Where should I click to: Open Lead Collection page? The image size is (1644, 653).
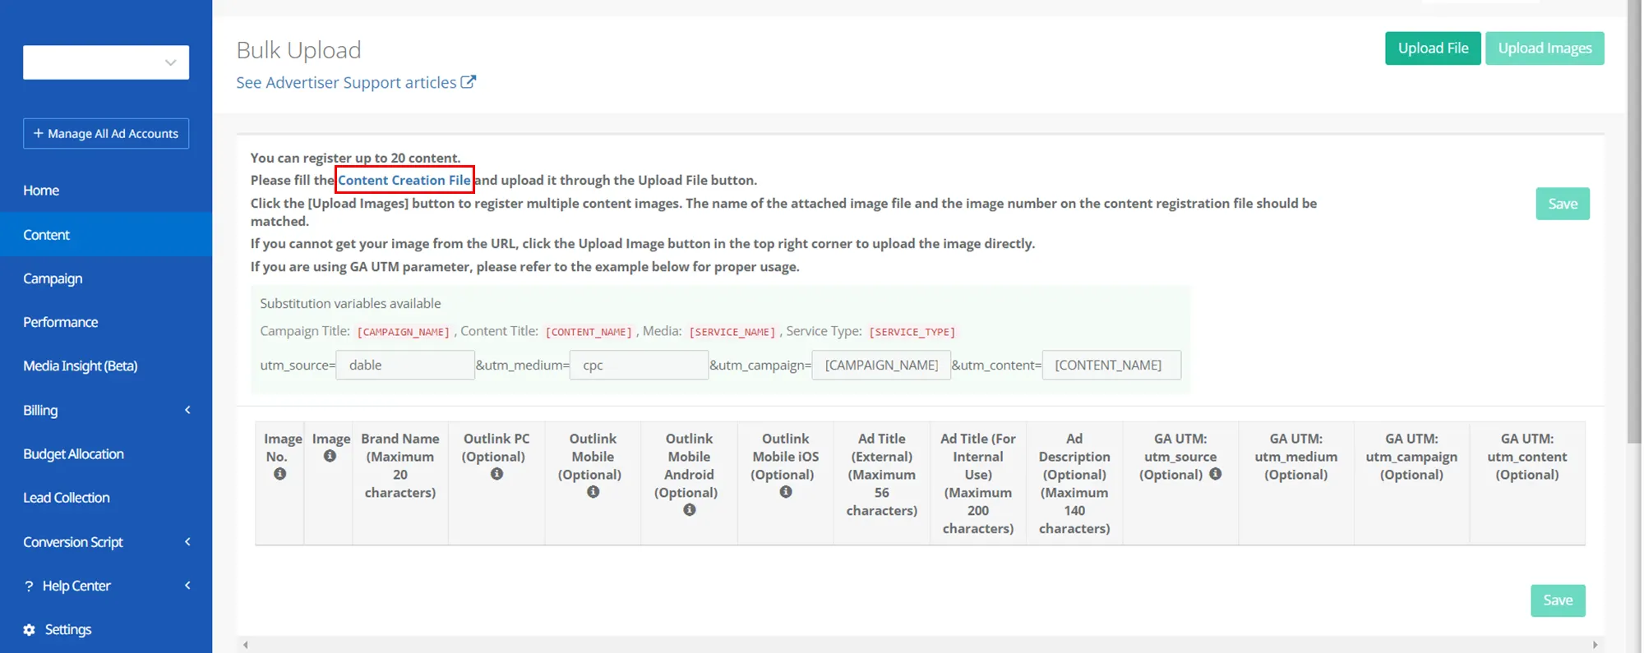coord(106,498)
